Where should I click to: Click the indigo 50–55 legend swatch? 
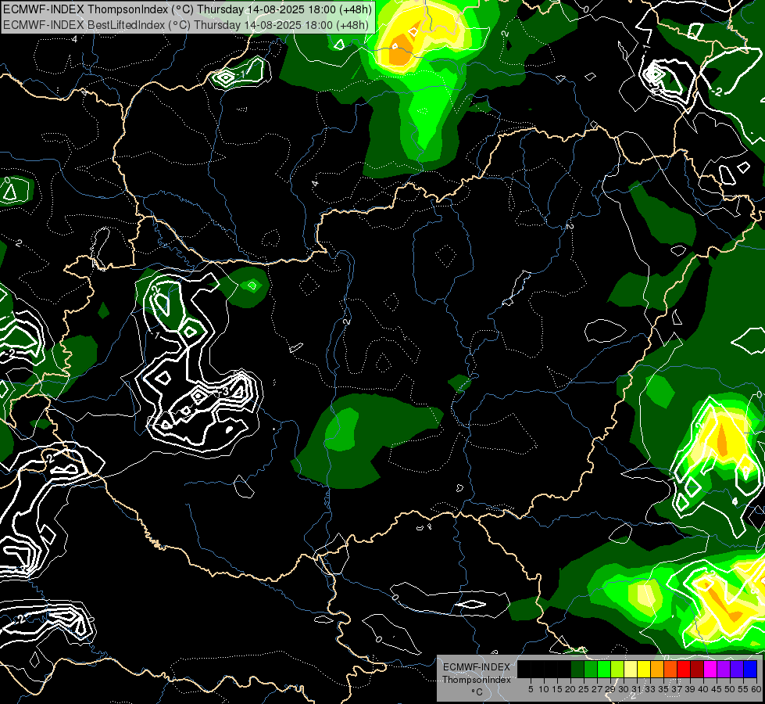click(x=737, y=669)
